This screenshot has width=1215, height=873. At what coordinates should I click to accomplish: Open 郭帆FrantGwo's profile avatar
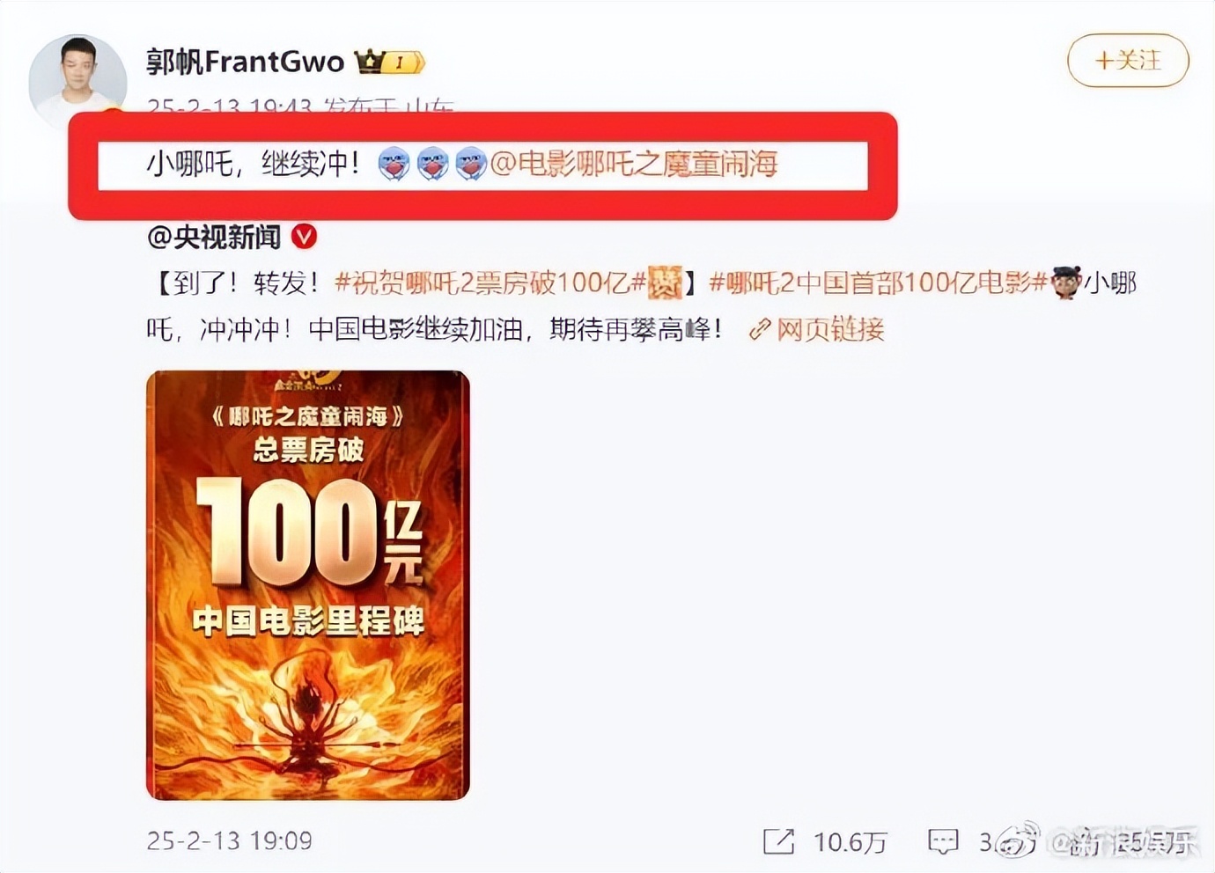[x=77, y=82]
